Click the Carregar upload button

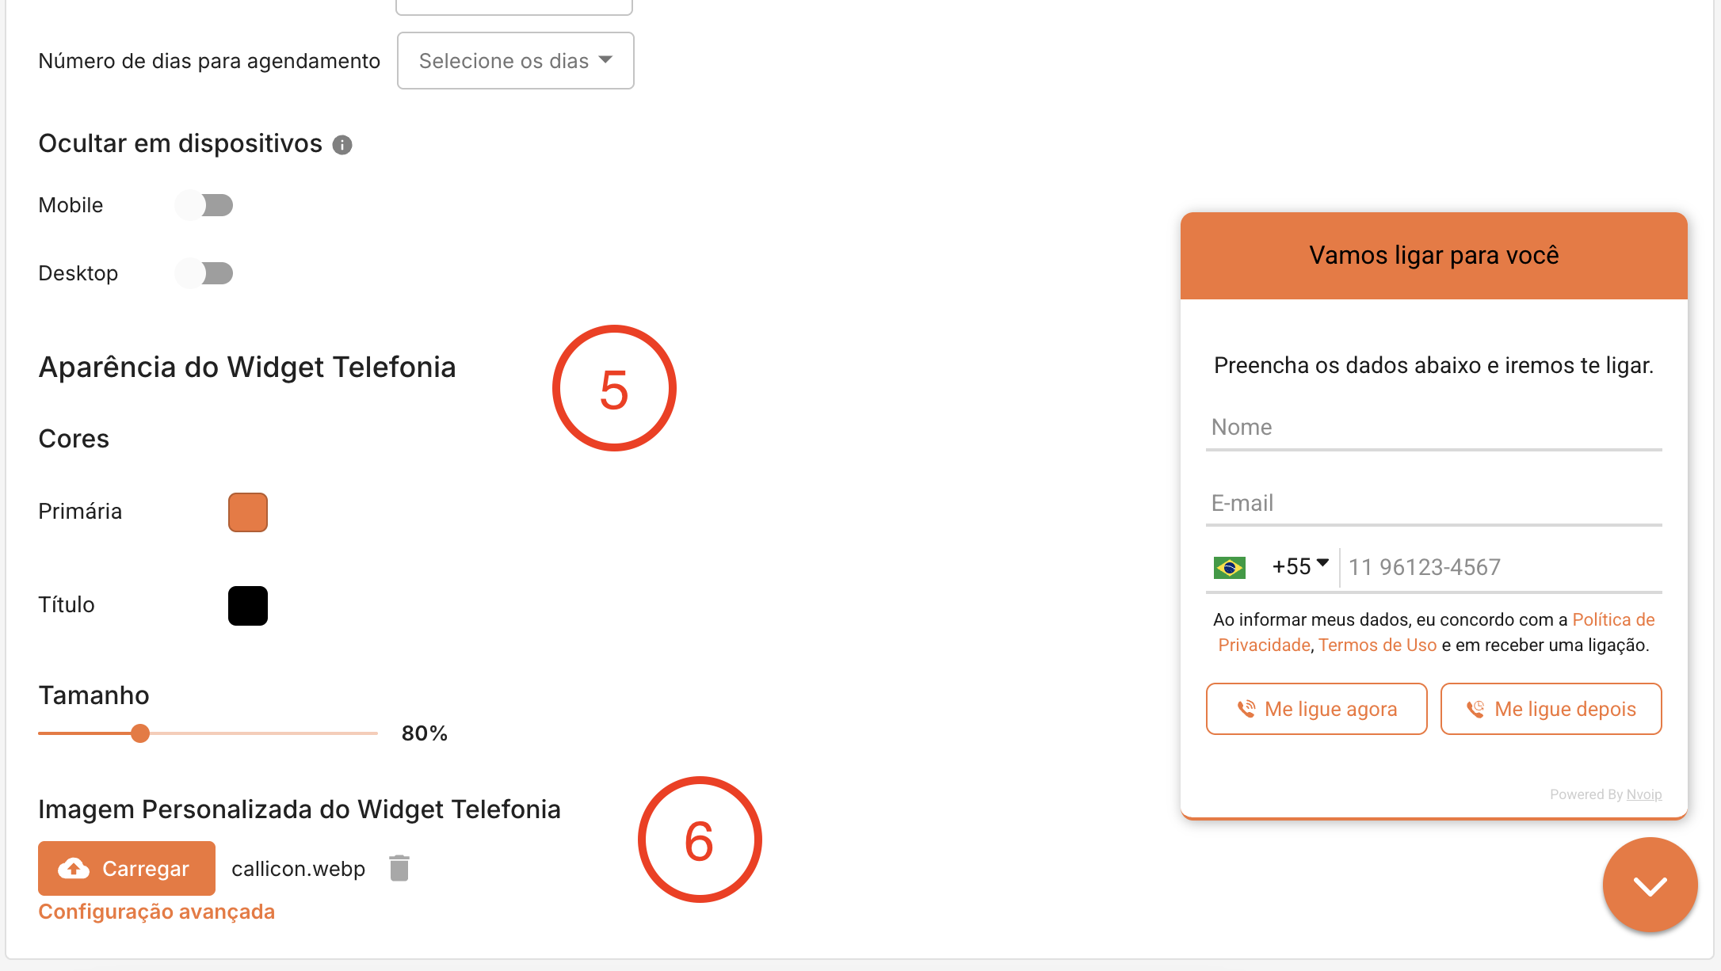127,868
